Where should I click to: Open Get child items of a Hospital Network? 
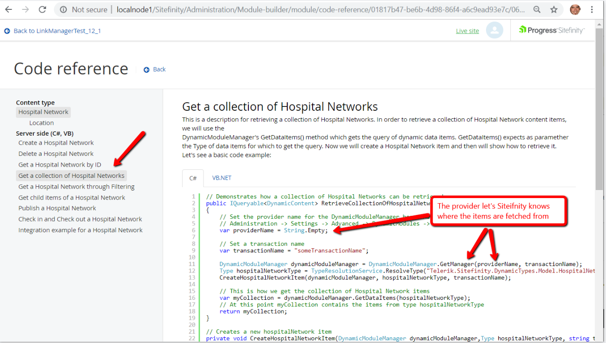tap(72, 198)
